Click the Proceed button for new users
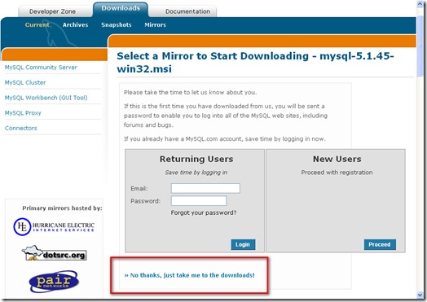The height and width of the screenshot is (302, 427). [x=380, y=244]
